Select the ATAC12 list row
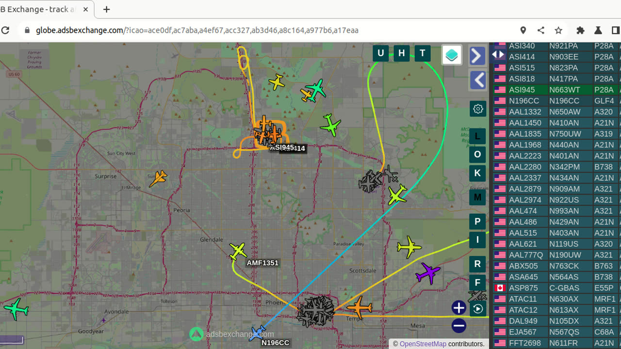Screen dimensions: 621x349 556,310
